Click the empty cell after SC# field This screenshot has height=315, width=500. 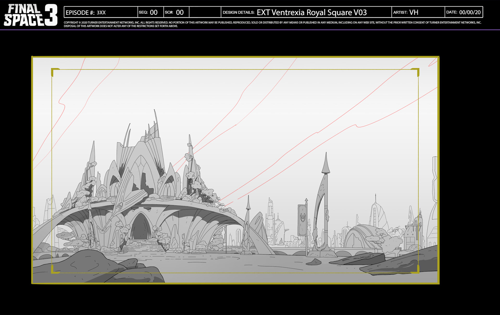pyautogui.click(x=205, y=12)
